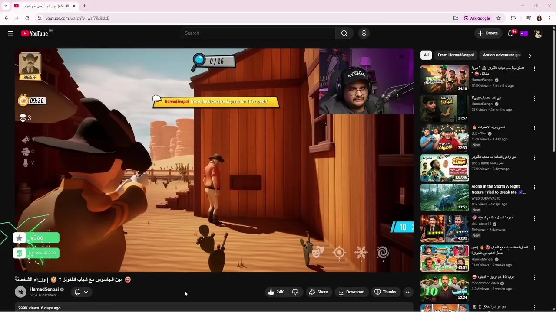
Task: Open the YouTube hamburger guide menu
Action: coord(10,33)
